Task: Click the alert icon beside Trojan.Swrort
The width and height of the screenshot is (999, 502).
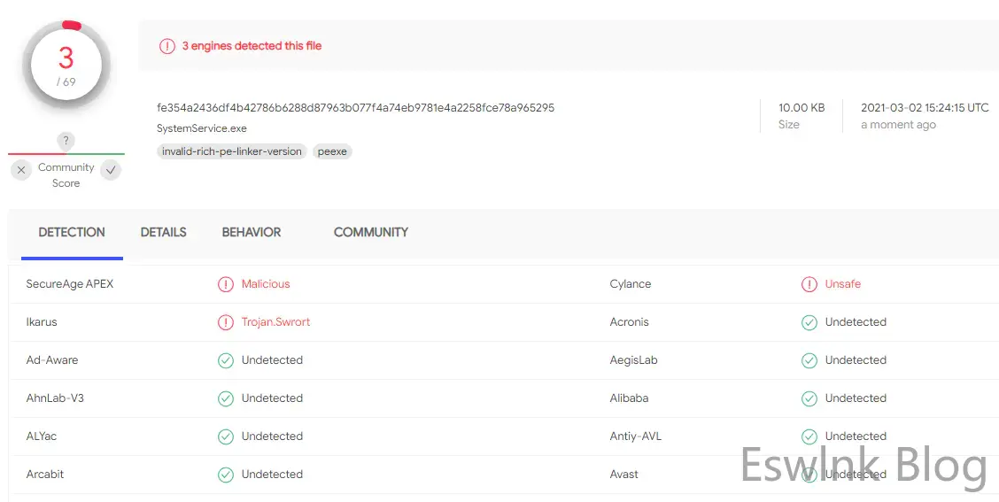Action: click(226, 322)
